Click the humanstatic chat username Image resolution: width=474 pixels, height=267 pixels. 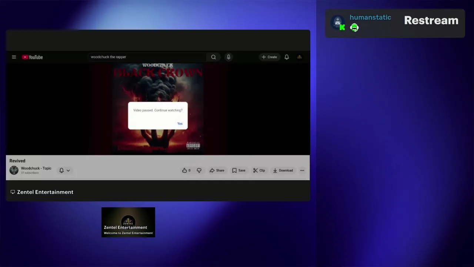click(x=370, y=17)
